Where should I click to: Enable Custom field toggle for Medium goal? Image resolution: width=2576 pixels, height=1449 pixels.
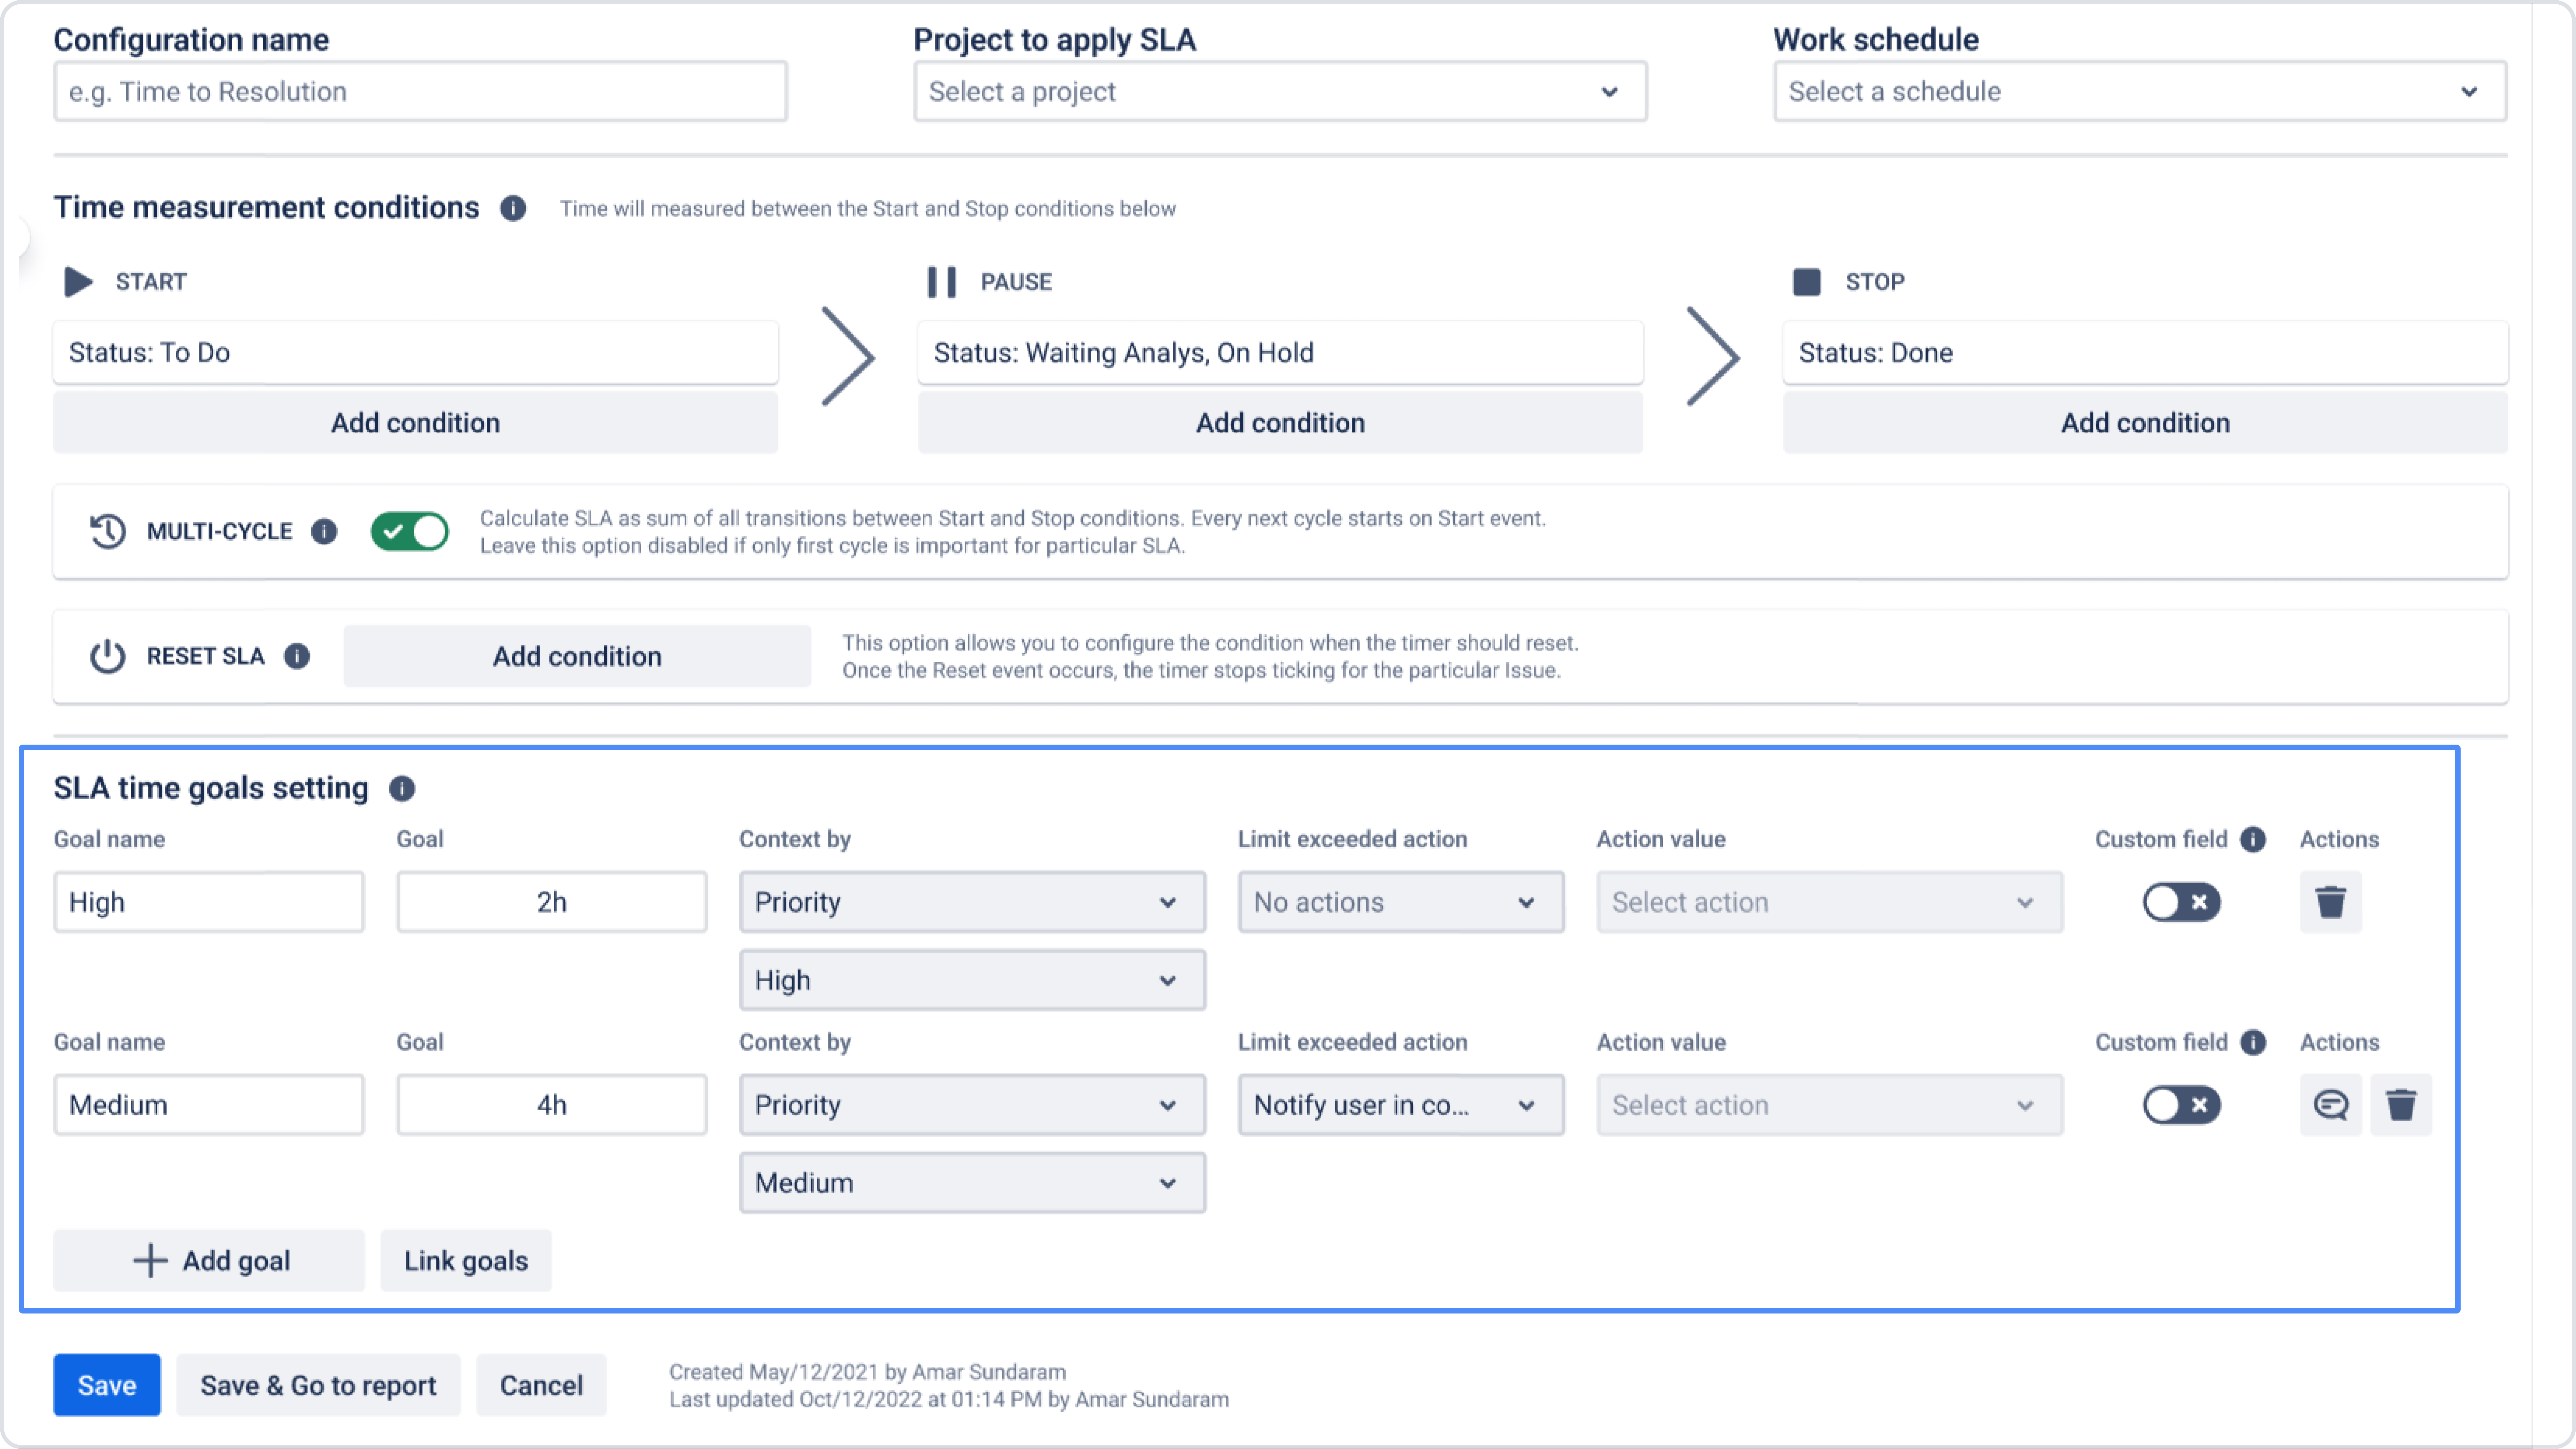tap(2181, 1105)
